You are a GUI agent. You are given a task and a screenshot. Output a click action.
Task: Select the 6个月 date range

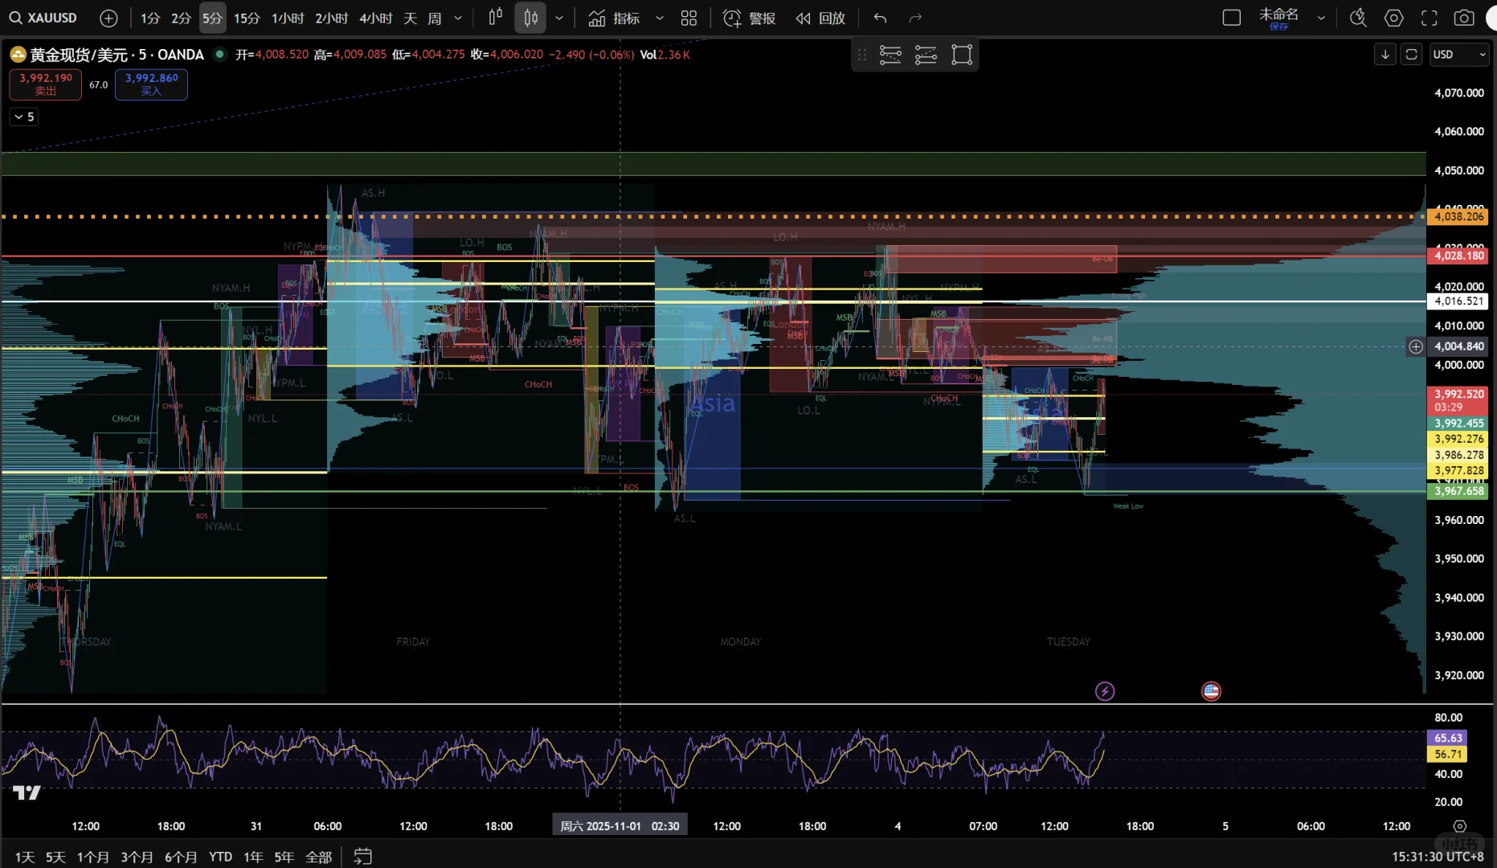[181, 857]
